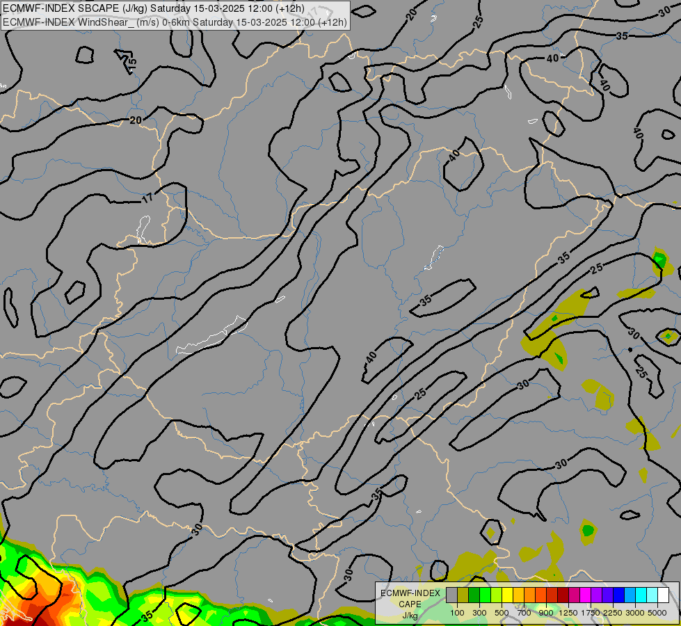681x626 pixels.
Task: Click the orange legend swatch right of 700
Action: [530, 595]
